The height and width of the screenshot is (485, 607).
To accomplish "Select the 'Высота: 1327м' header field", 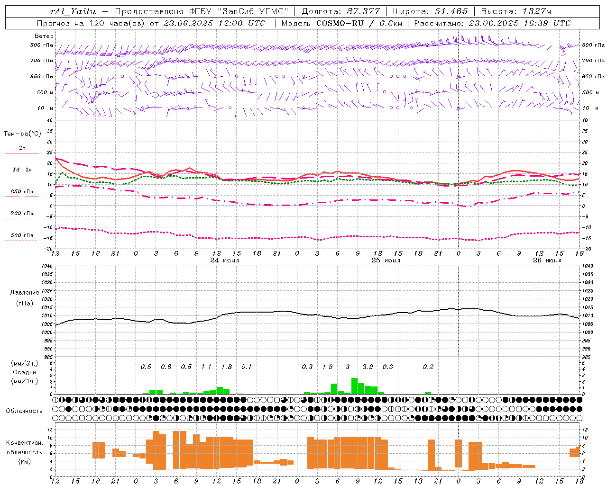I will pos(516,11).
